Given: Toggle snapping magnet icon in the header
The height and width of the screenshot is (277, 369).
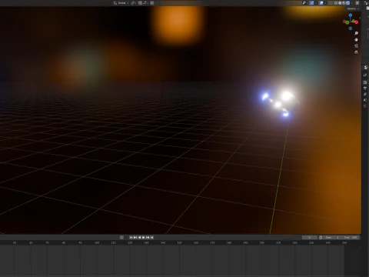Looking at the screenshot, I should (x=140, y=3).
